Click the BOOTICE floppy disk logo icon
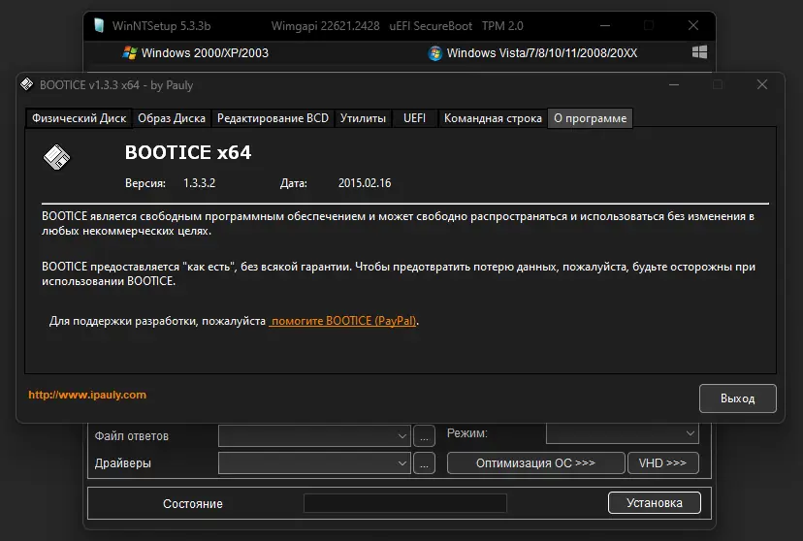Image resolution: width=803 pixels, height=541 pixels. [x=56, y=157]
